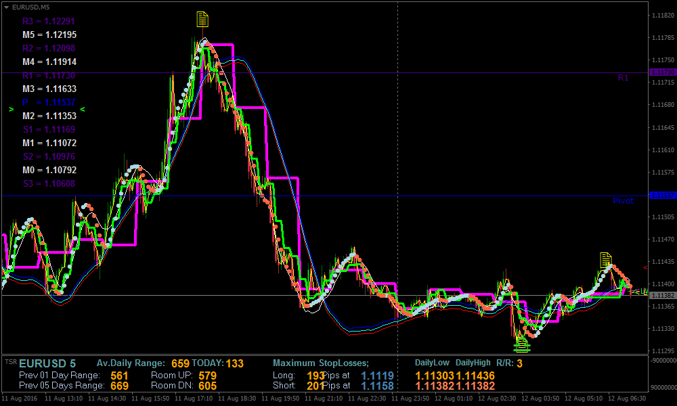This screenshot has height=406, width=677.
Task: Select the Pivot line label on the right
Action: 623,201
